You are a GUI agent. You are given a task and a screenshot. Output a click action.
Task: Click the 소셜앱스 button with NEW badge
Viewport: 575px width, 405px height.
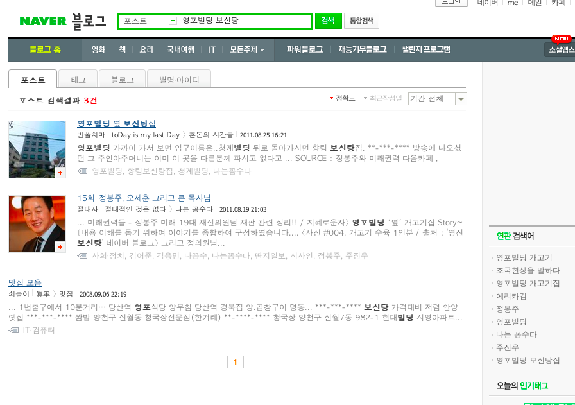(560, 49)
